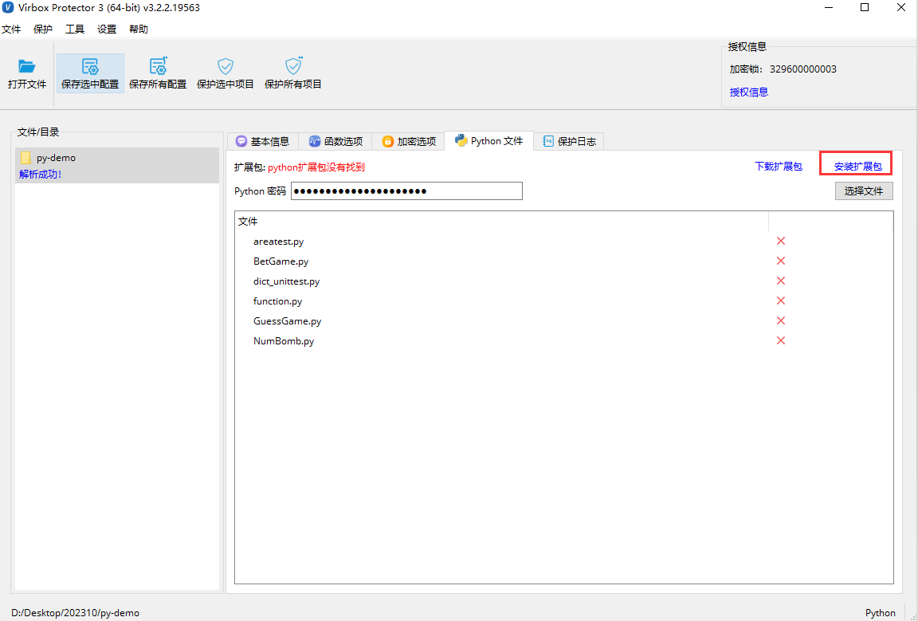Click red X next to dict_unittest.py
This screenshot has width=918, height=621.
click(x=780, y=281)
